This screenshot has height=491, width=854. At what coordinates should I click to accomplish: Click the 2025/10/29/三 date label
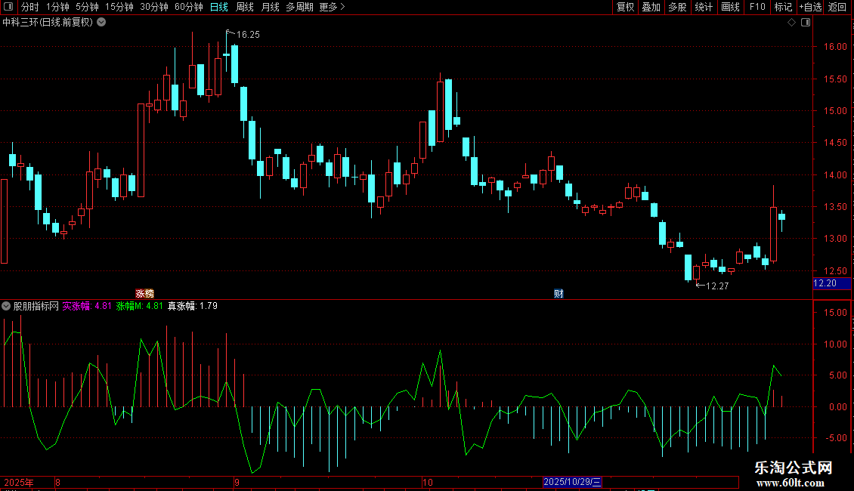572,482
